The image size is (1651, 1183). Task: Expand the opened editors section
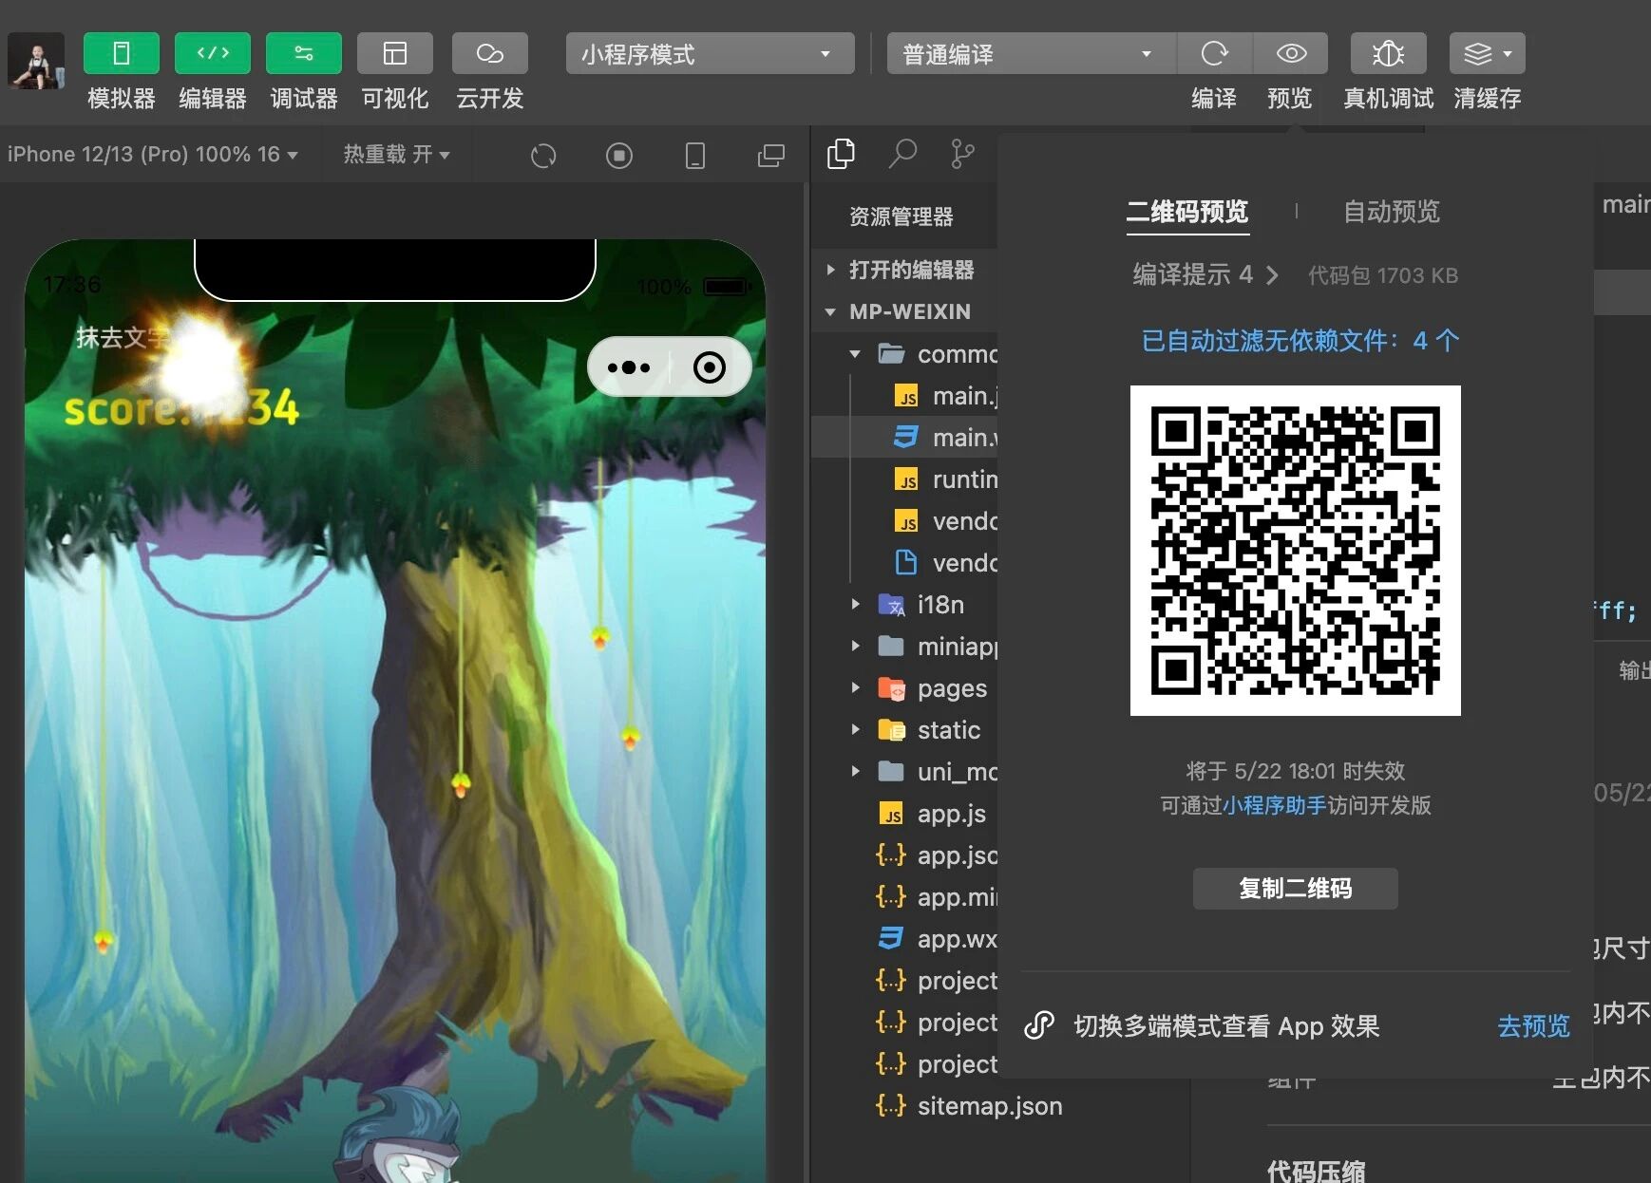coord(902,270)
